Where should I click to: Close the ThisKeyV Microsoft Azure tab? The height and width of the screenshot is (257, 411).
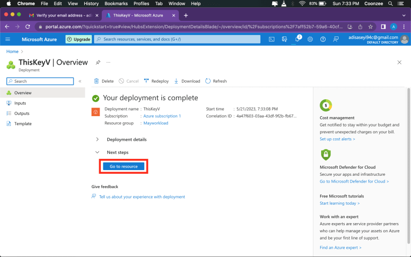point(174,15)
